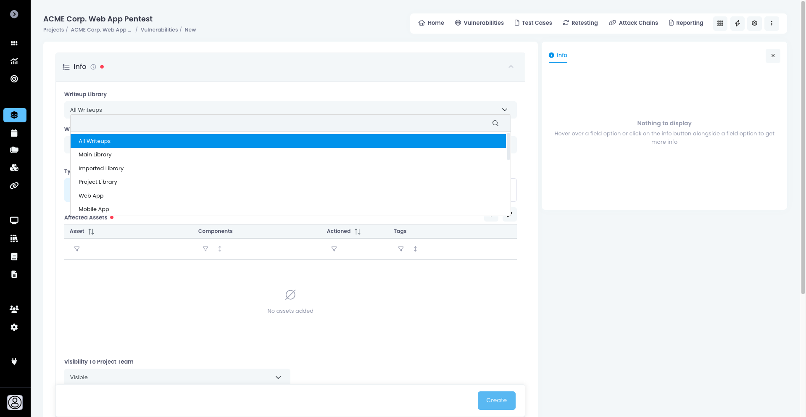Open the grid apps icon in top toolbar
Screen dimensions: 806x417
point(720,23)
